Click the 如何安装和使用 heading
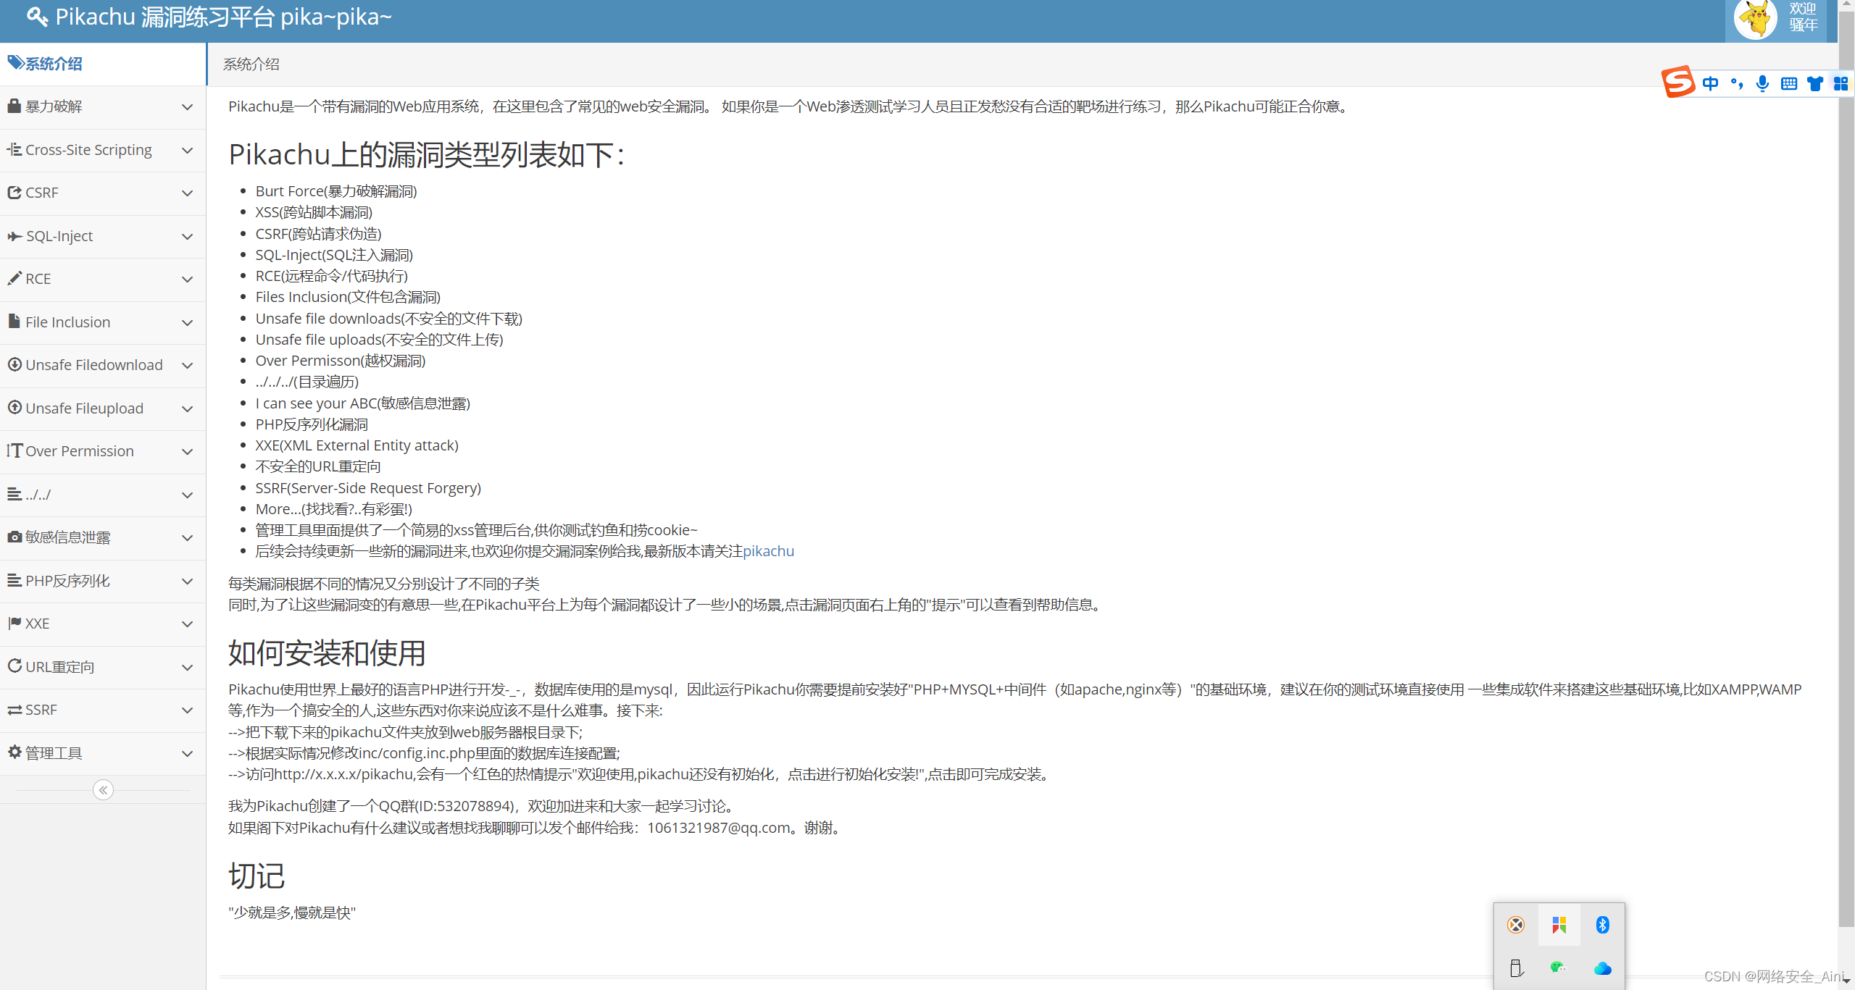The height and width of the screenshot is (990, 1855). tap(327, 653)
